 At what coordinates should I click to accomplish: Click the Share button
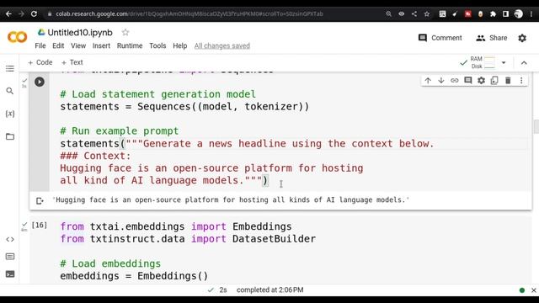[x=492, y=38]
